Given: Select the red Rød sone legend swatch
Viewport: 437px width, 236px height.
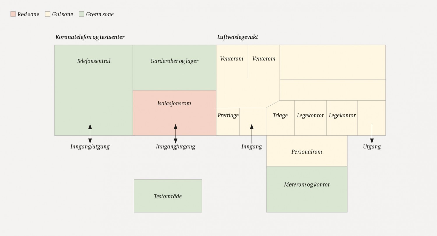Looking at the screenshot, I should (13, 14).
